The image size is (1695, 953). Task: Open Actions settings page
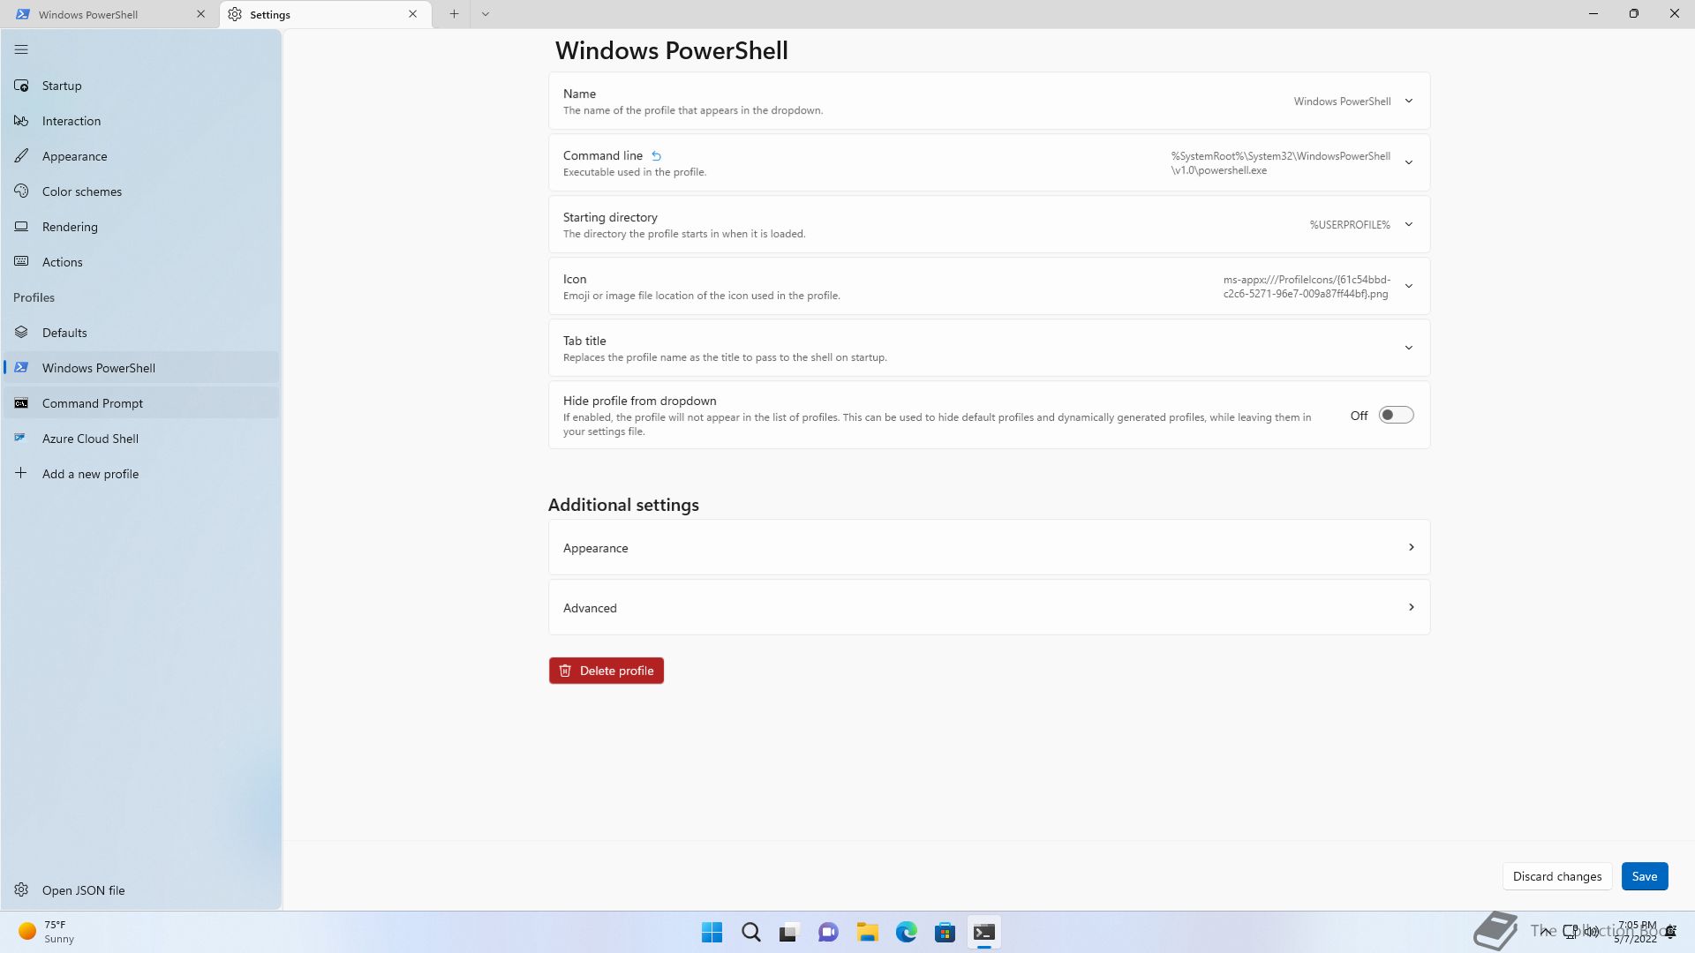coord(141,262)
